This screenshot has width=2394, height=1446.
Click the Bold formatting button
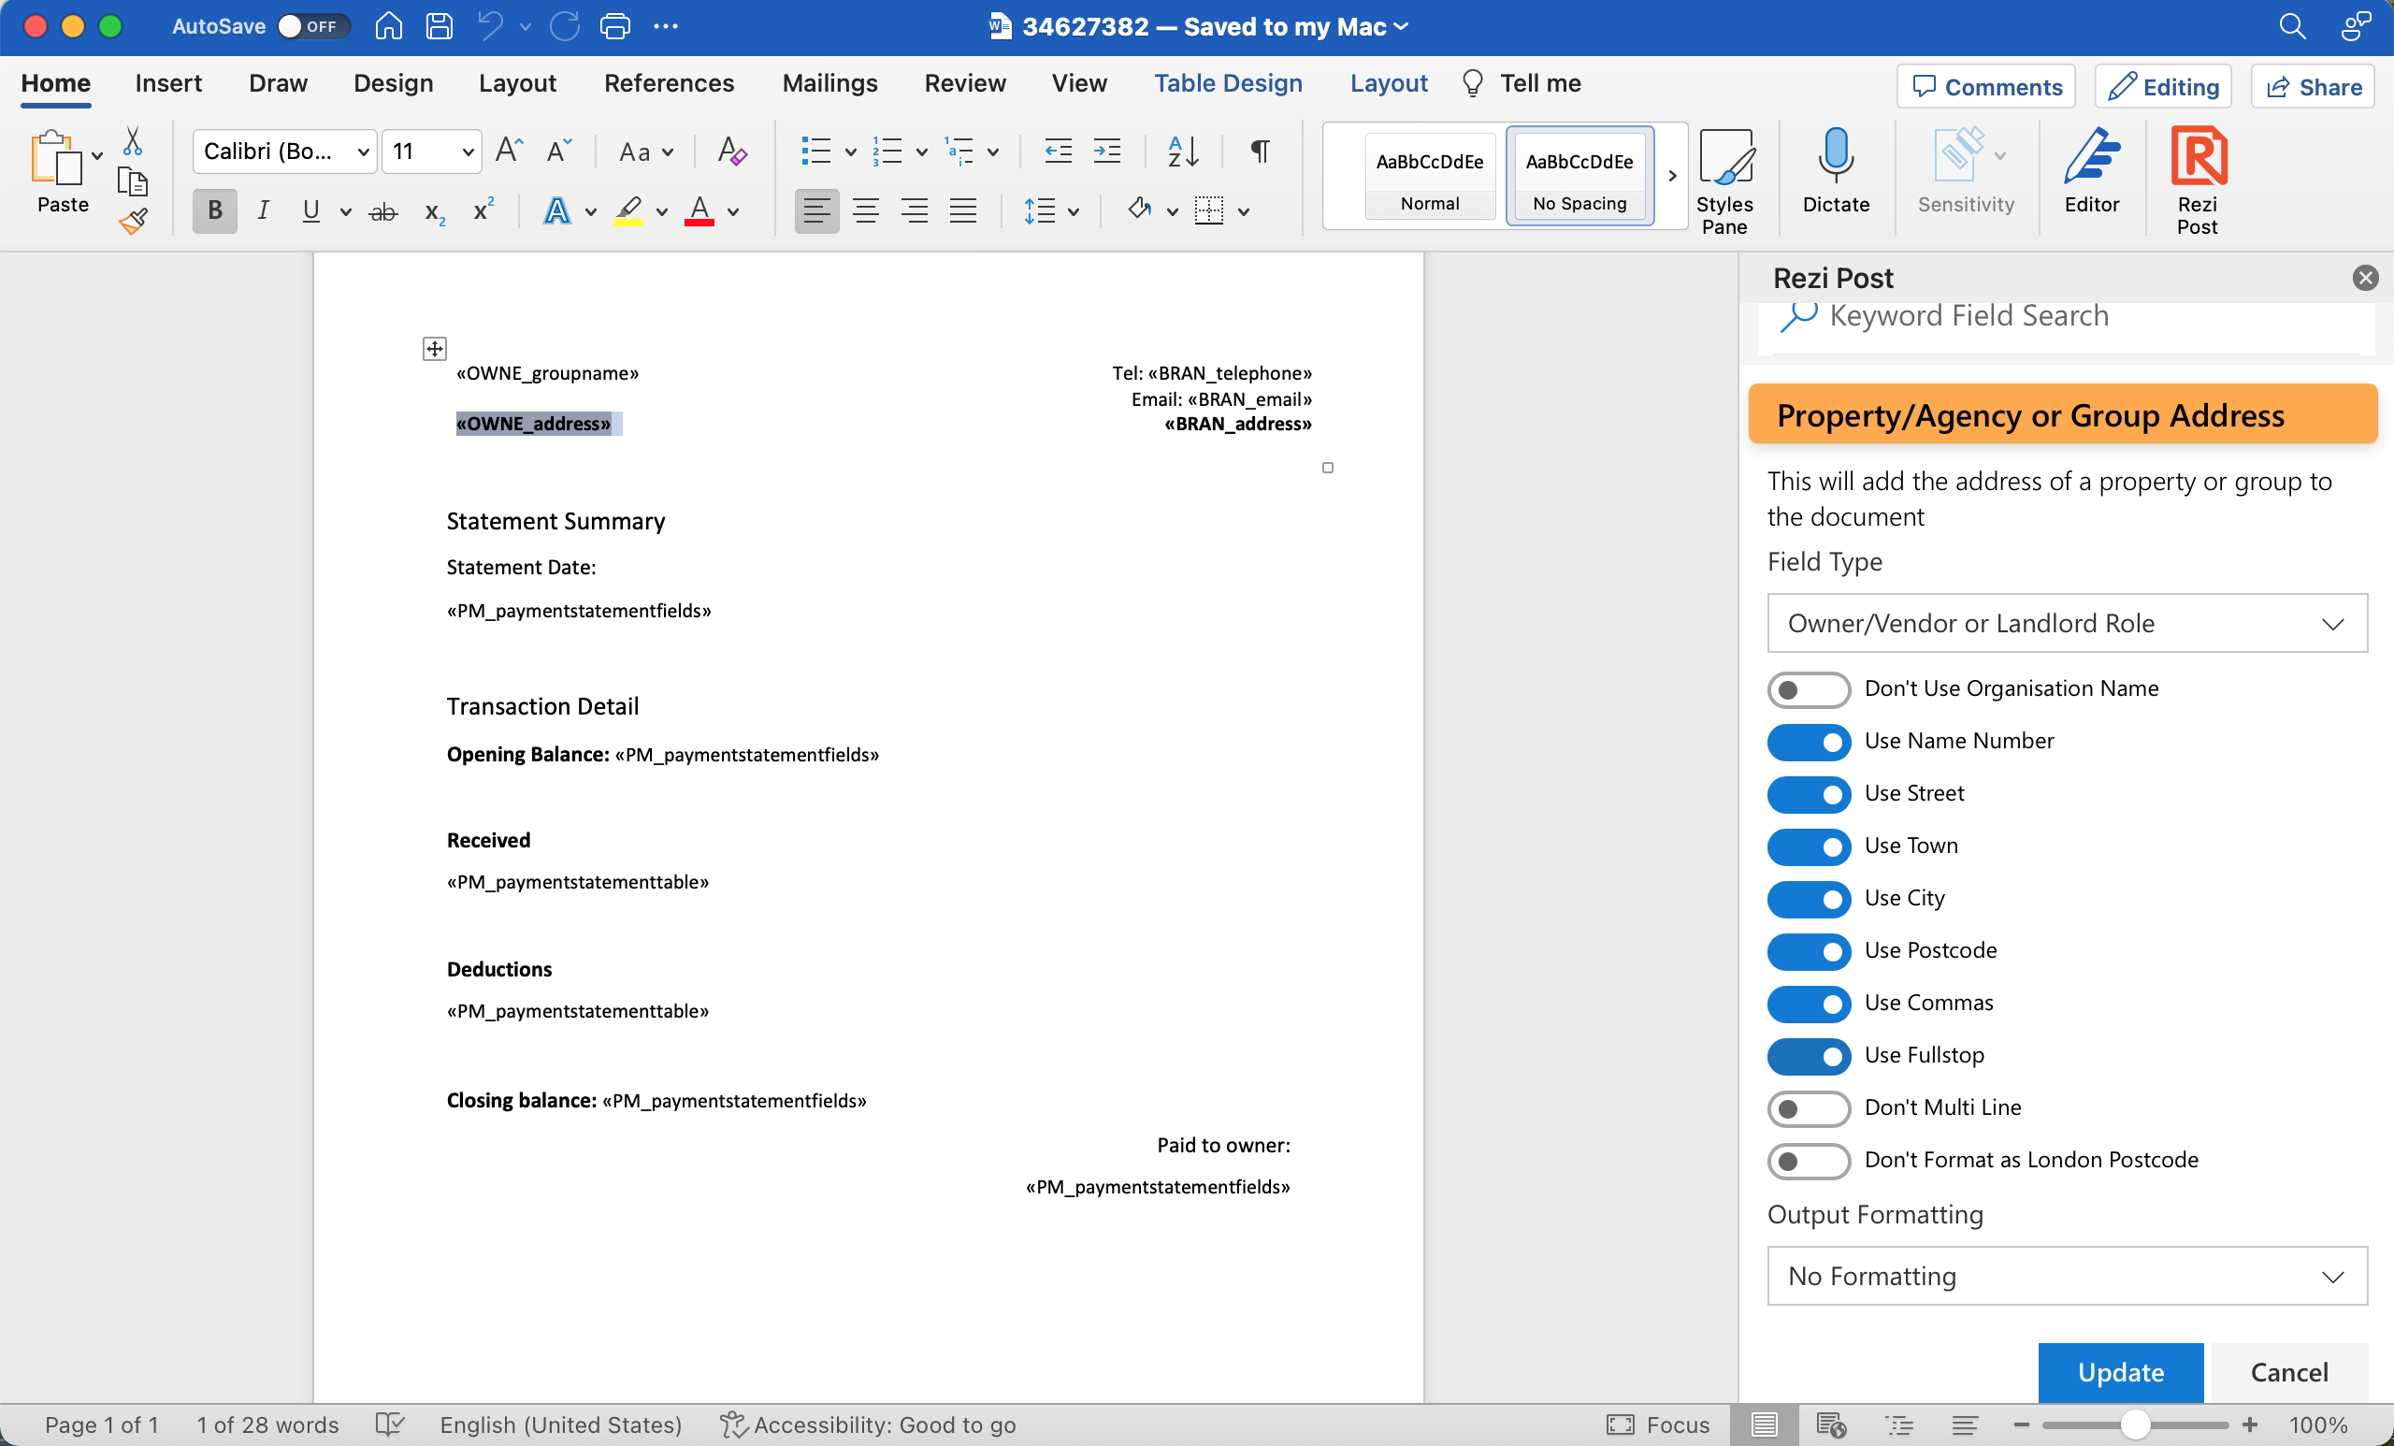215,210
